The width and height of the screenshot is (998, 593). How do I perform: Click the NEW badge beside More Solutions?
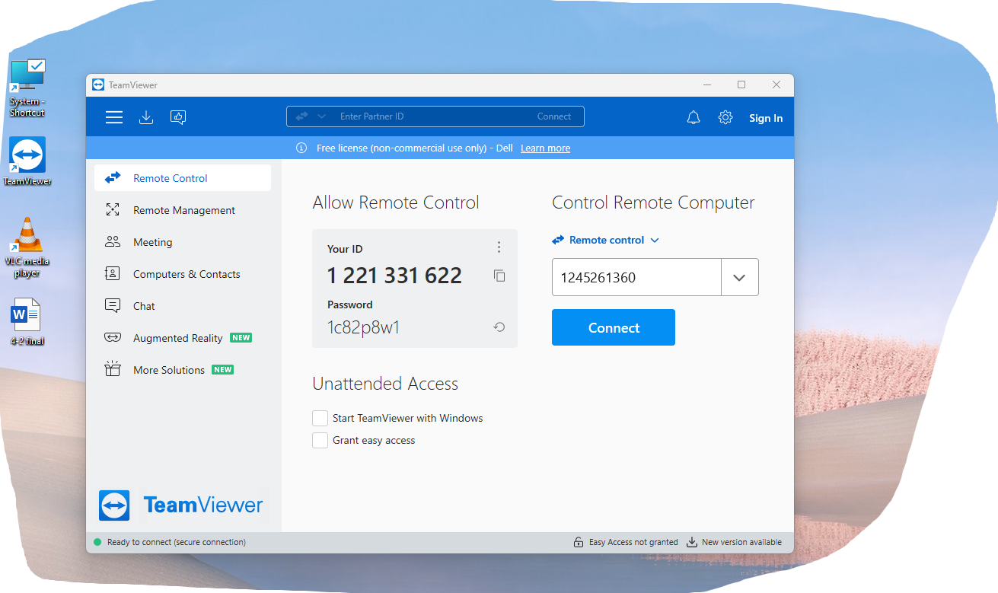(223, 369)
